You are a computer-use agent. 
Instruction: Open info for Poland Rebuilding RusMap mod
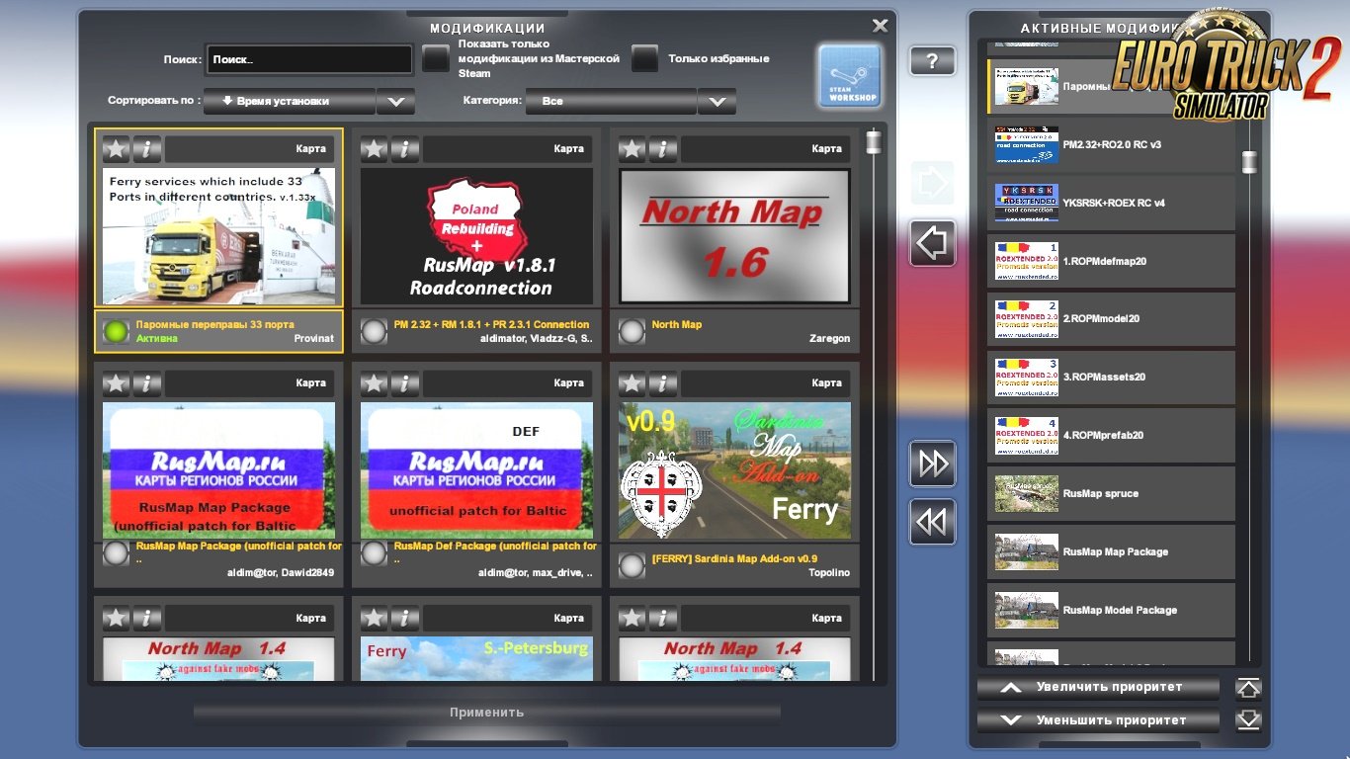click(x=404, y=149)
